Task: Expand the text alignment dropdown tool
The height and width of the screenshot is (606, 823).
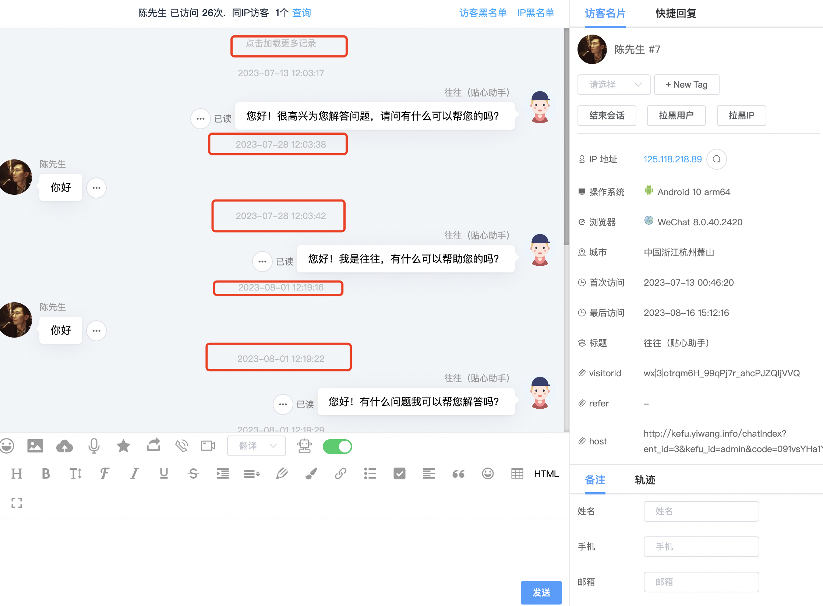Action: point(252,473)
